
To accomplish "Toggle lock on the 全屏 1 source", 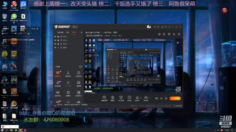I will 58,48.
